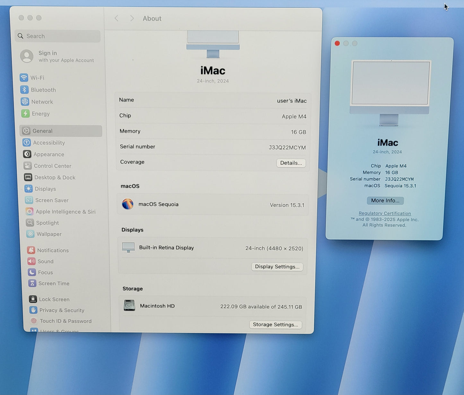The width and height of the screenshot is (464, 395).
Task: Click More Info in About This Mac
Action: point(385,200)
